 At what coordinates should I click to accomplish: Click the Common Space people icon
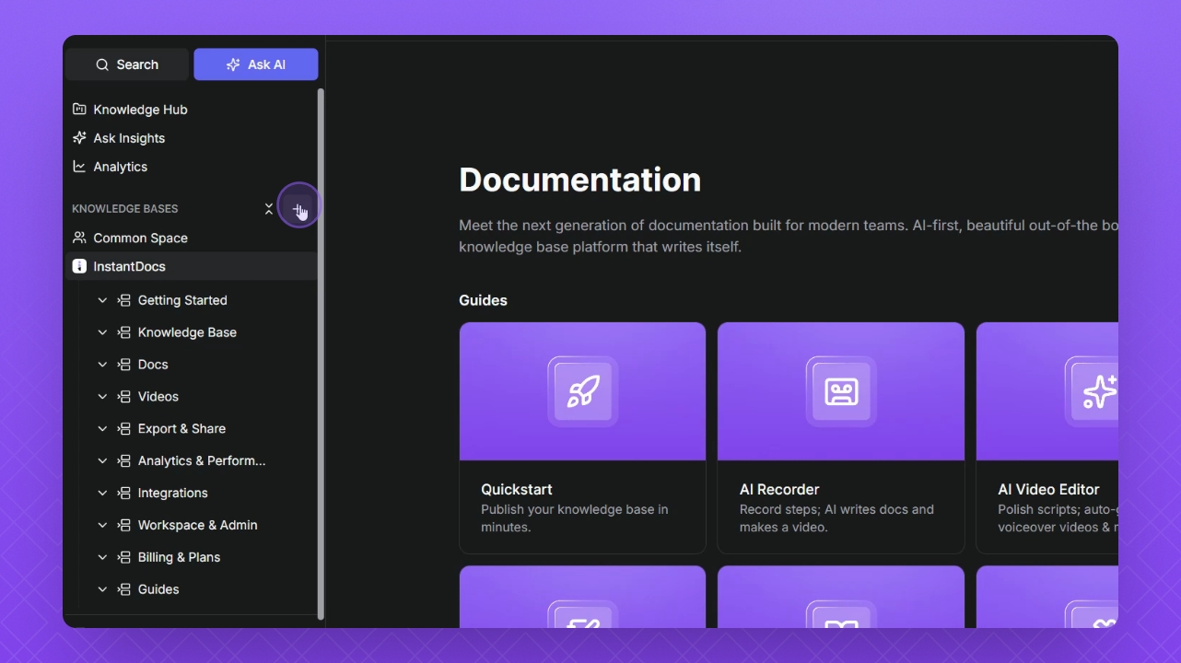(x=79, y=238)
